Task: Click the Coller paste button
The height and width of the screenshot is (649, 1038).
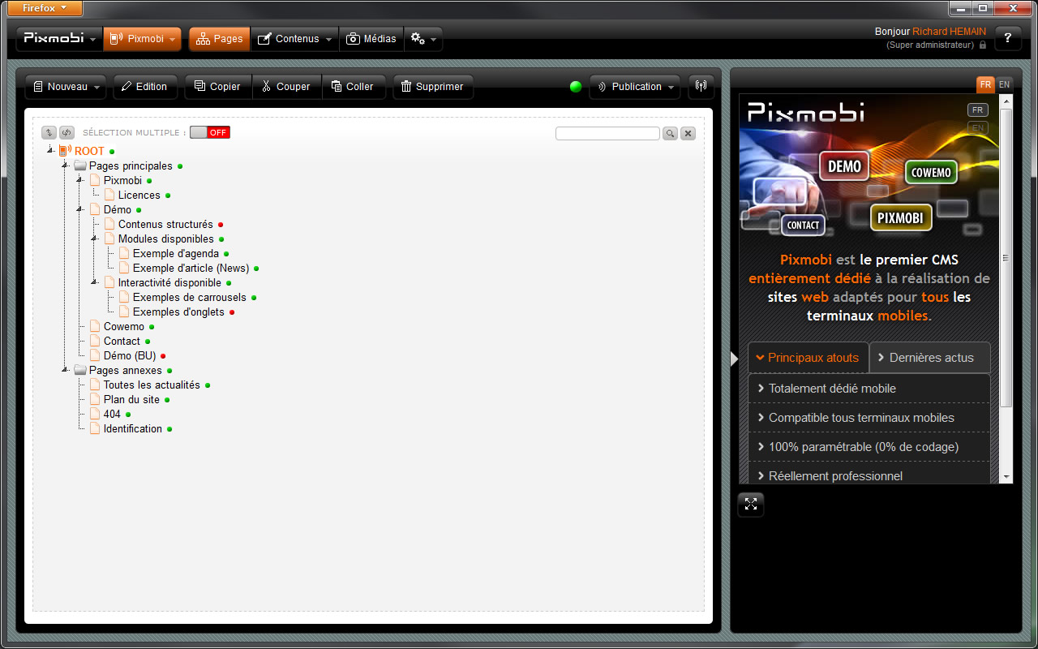Action: [354, 87]
